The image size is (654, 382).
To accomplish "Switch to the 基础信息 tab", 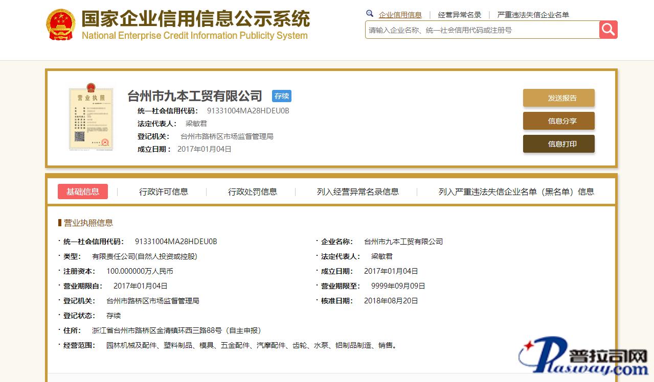I will click(x=83, y=192).
